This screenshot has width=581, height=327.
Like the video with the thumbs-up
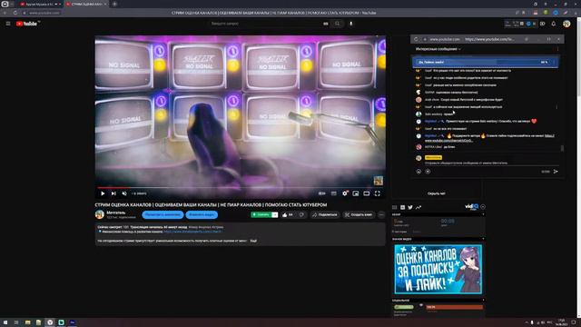[x=288, y=214]
